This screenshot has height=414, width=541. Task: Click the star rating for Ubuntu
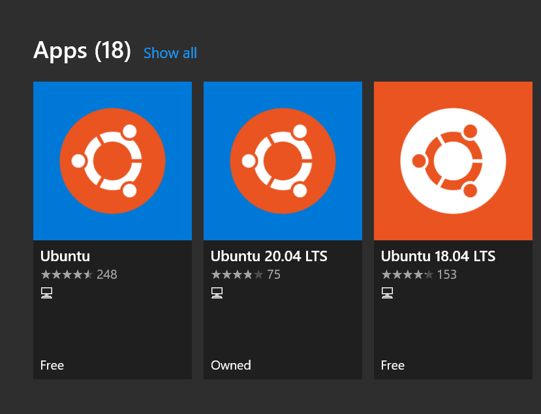click(x=67, y=275)
